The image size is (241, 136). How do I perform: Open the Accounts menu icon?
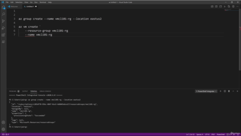[3, 122]
